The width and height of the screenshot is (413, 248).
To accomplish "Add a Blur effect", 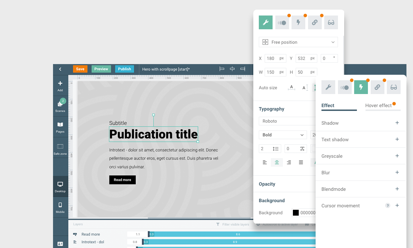I will tap(397, 172).
